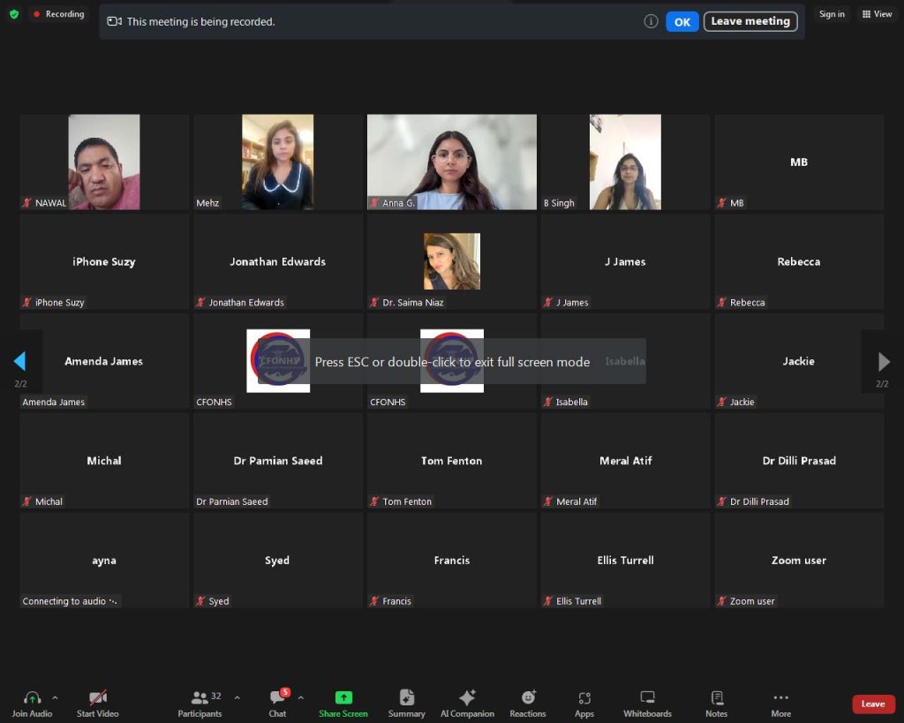Open the View layout menu
This screenshot has height=723, width=904.
pyautogui.click(x=877, y=14)
